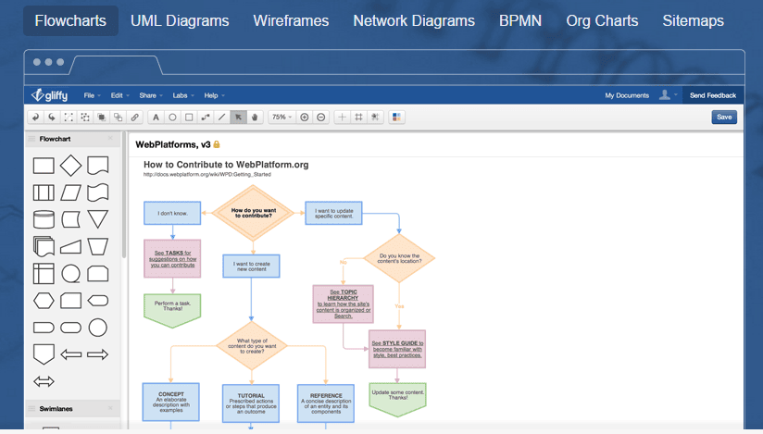Click the Send to back icon

click(x=119, y=118)
